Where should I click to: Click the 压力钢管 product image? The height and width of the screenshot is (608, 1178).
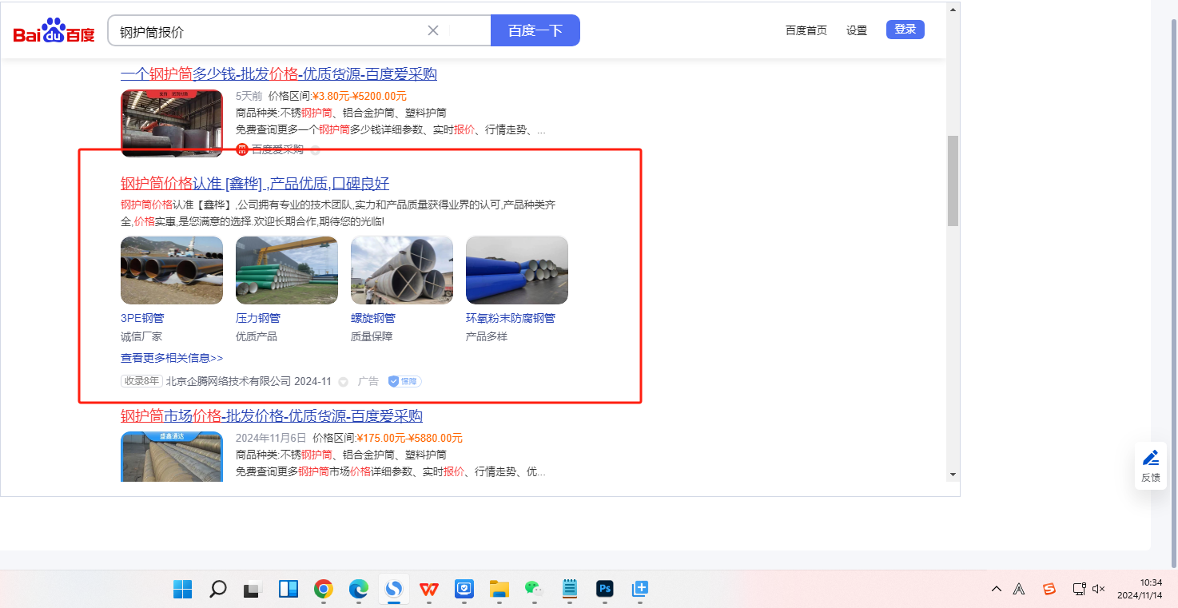(287, 270)
